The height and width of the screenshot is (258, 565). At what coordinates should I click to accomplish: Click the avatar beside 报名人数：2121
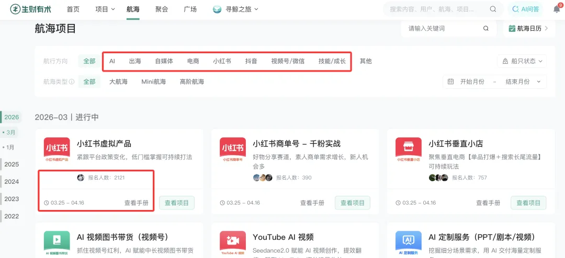tap(81, 178)
